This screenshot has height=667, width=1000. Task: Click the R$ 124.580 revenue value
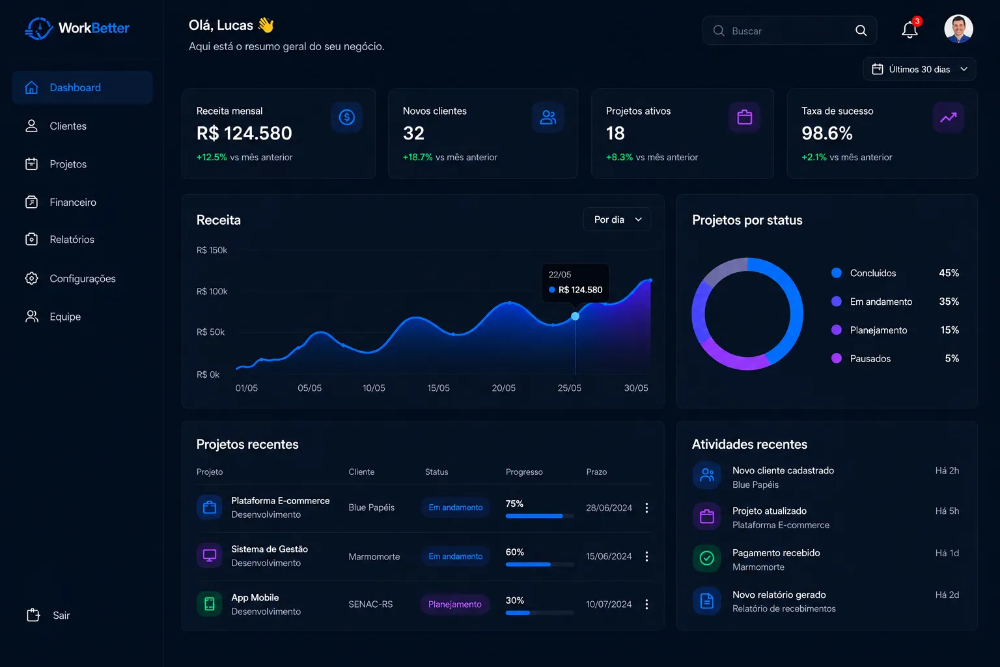(244, 133)
